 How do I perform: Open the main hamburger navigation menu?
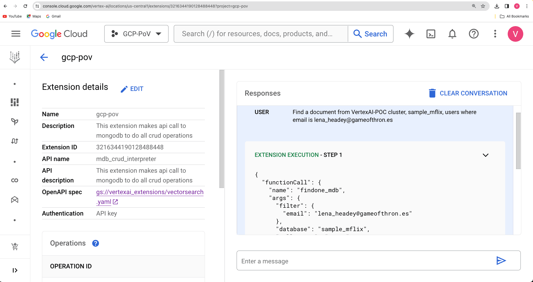(16, 34)
